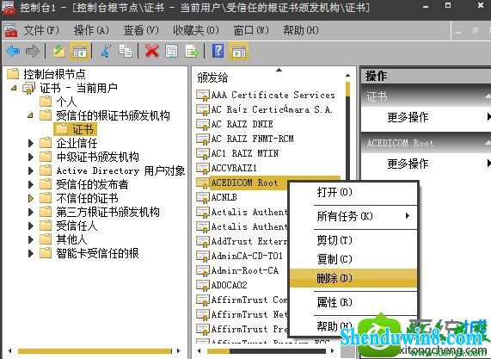The height and width of the screenshot is (359, 491).
Task: Click the certificate list scroll up arrow
Action: (347, 76)
